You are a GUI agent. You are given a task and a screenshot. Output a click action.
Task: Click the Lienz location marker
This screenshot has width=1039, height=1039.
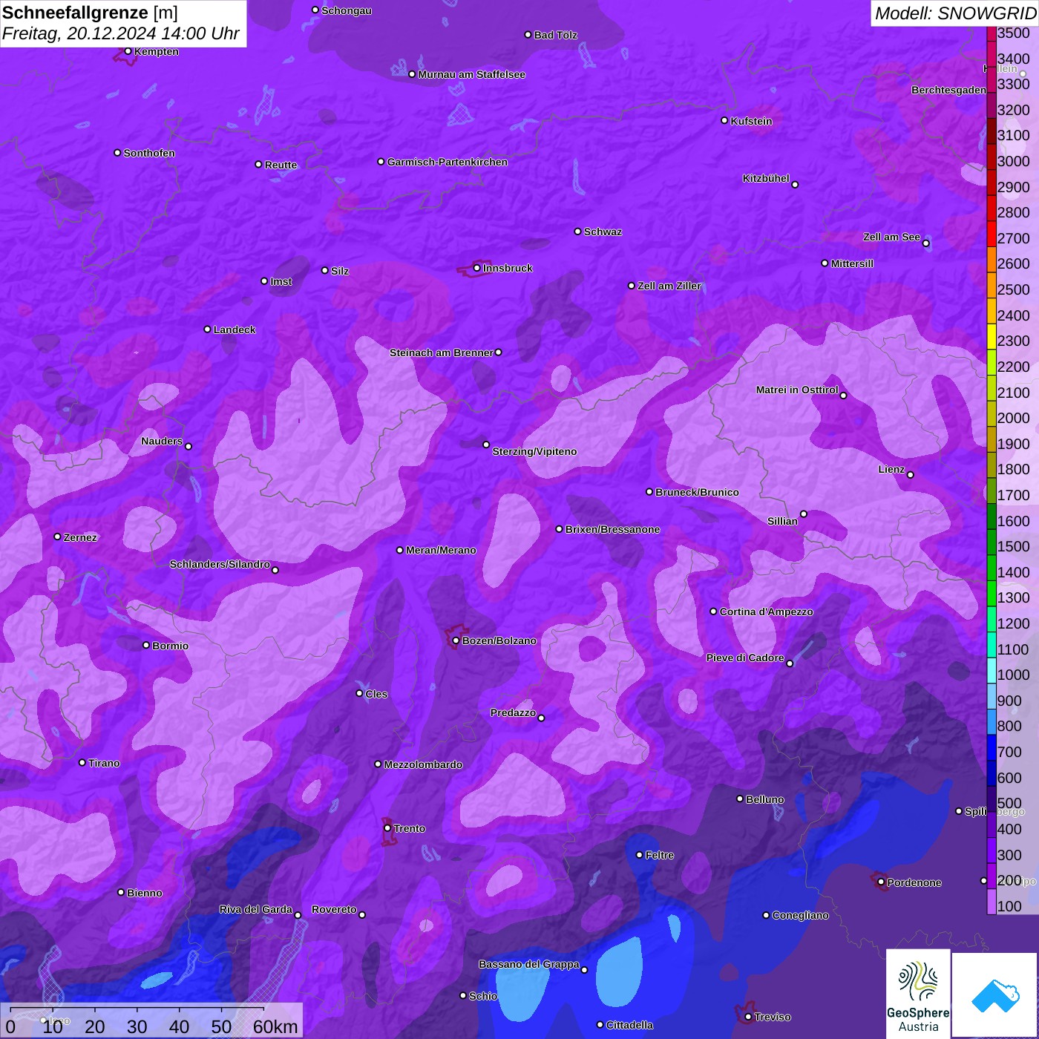910,474
